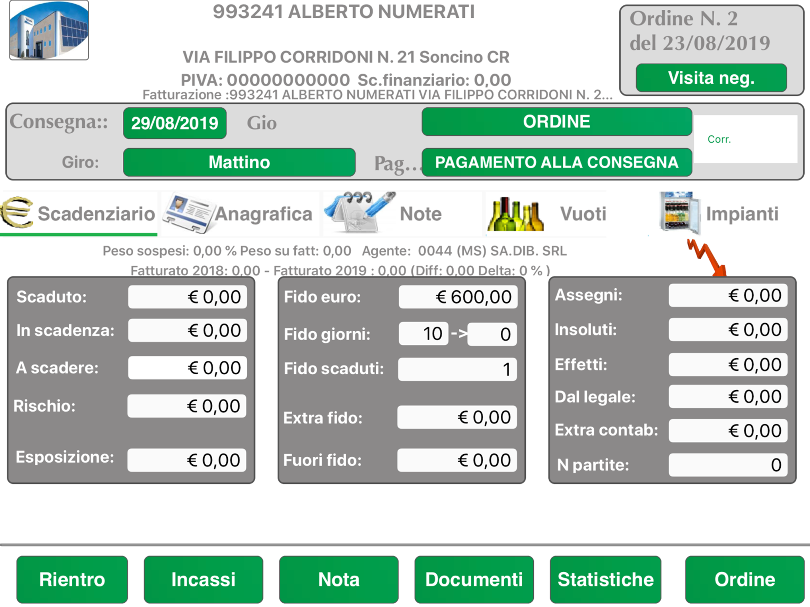Click the Ordine N. 2 header text
This screenshot has width=810, height=607.
pyautogui.click(x=684, y=18)
